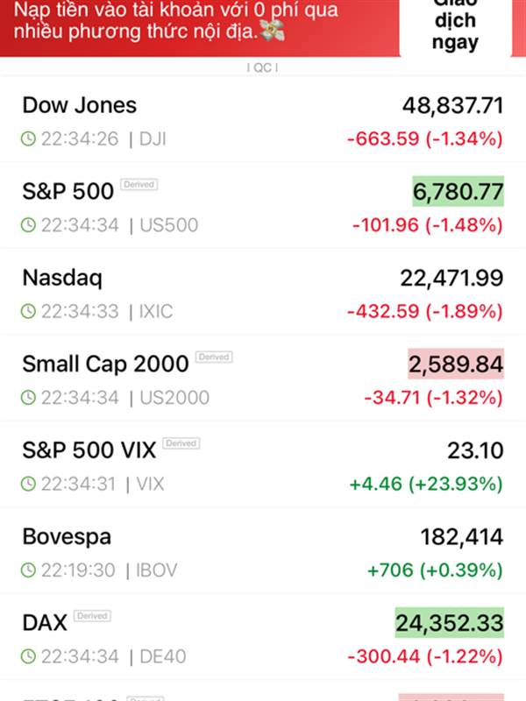This screenshot has width=526, height=701.
Task: Open the S&P 500 VIX entry
Action: click(89, 450)
